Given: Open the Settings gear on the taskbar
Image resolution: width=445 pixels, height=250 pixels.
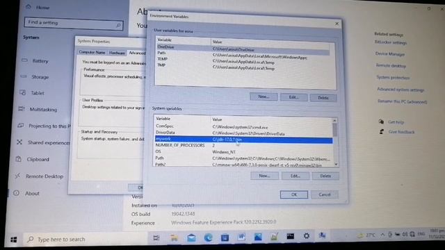Looking at the screenshot, I should (306, 236).
